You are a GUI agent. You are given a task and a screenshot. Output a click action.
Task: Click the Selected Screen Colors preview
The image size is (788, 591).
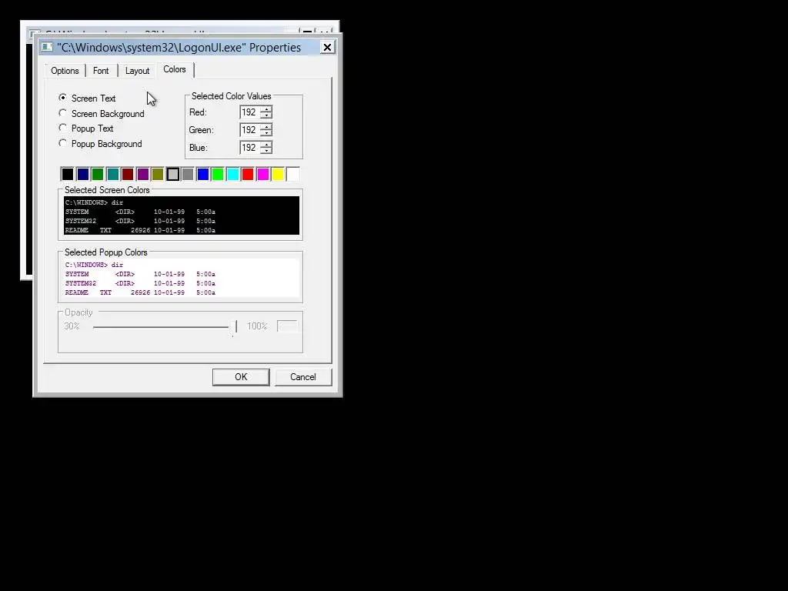coord(182,215)
